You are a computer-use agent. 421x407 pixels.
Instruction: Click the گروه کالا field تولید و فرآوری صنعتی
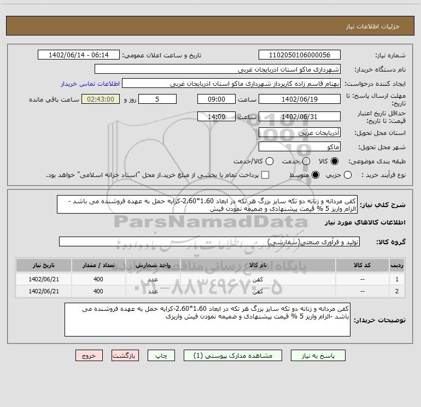tap(209, 241)
